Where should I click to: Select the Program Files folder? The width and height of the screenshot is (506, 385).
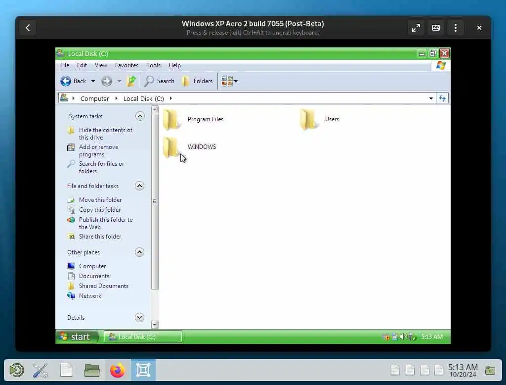[x=193, y=119]
